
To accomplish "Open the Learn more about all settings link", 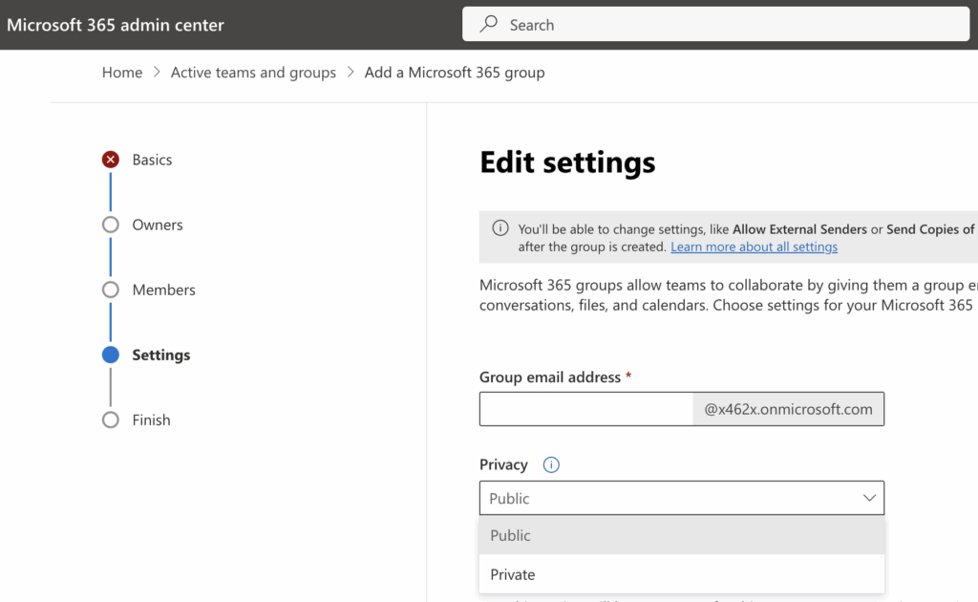I will 754,247.
